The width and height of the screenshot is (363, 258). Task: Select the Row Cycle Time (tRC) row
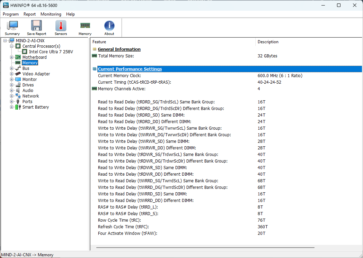tap(227, 220)
